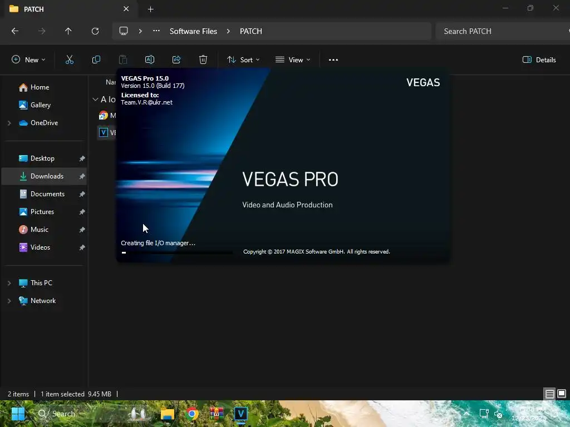Open the Software Files breadcrumb
The width and height of the screenshot is (570, 427).
pos(193,31)
